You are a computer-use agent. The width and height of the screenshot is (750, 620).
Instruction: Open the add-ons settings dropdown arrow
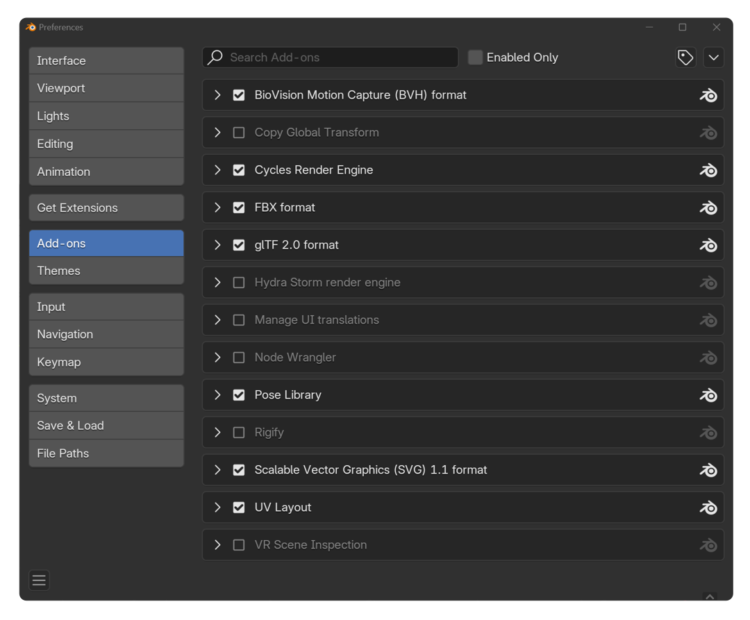(x=713, y=58)
